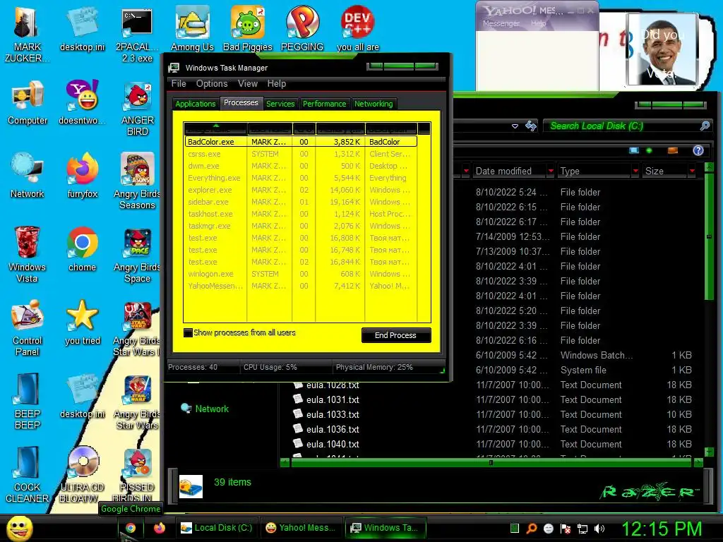Select the sidebar.exe process row
The width and height of the screenshot is (723, 542).
[x=301, y=202]
